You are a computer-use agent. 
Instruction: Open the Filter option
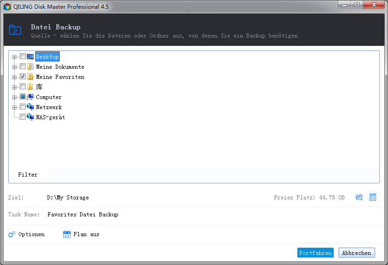(28, 174)
